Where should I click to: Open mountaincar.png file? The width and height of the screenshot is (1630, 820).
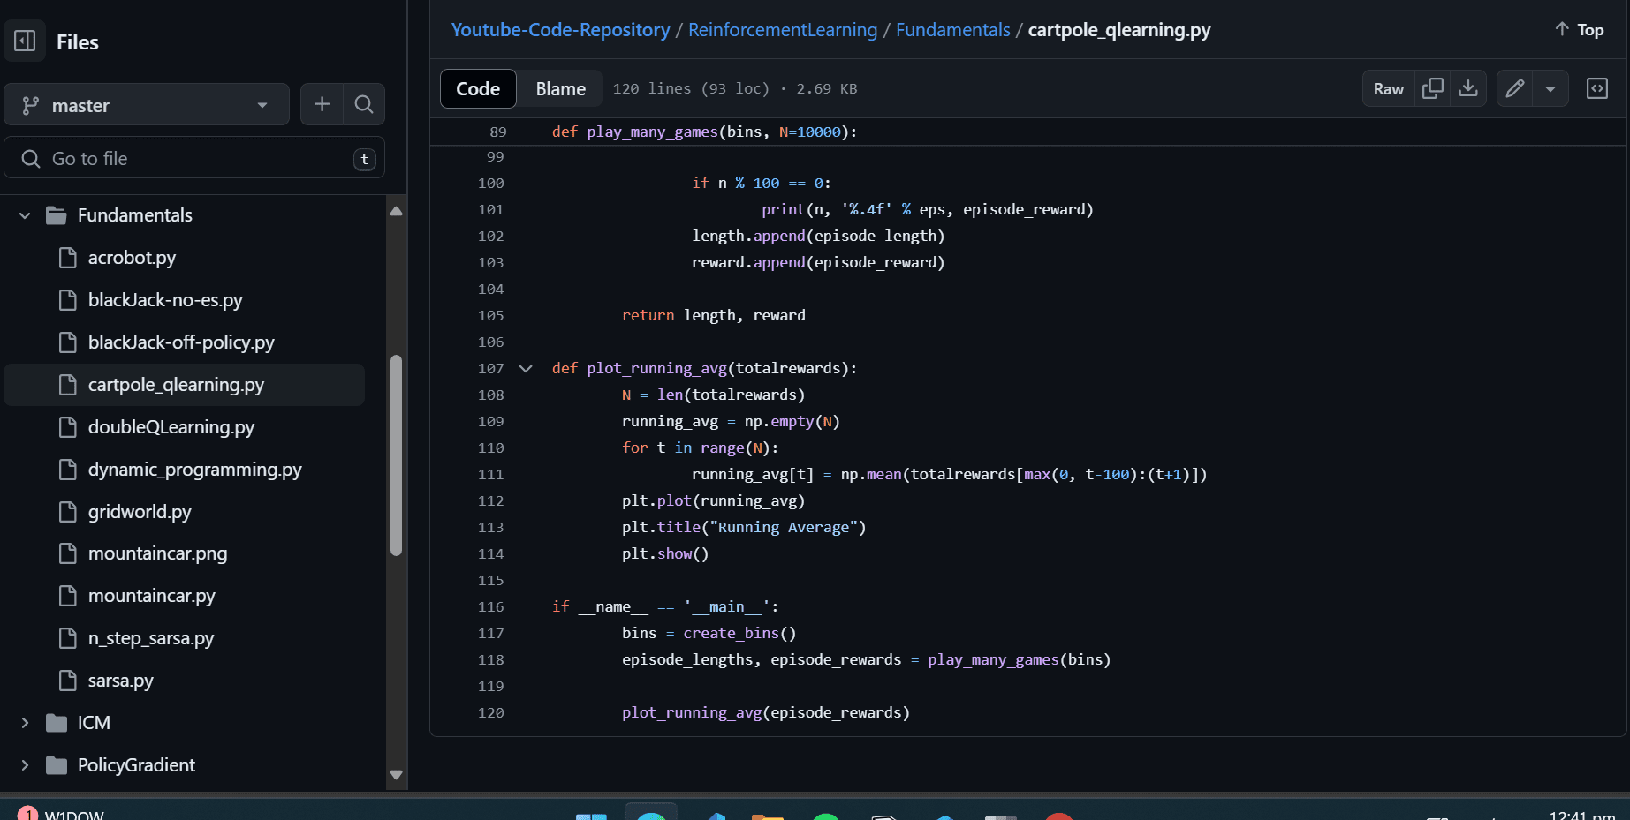(157, 553)
